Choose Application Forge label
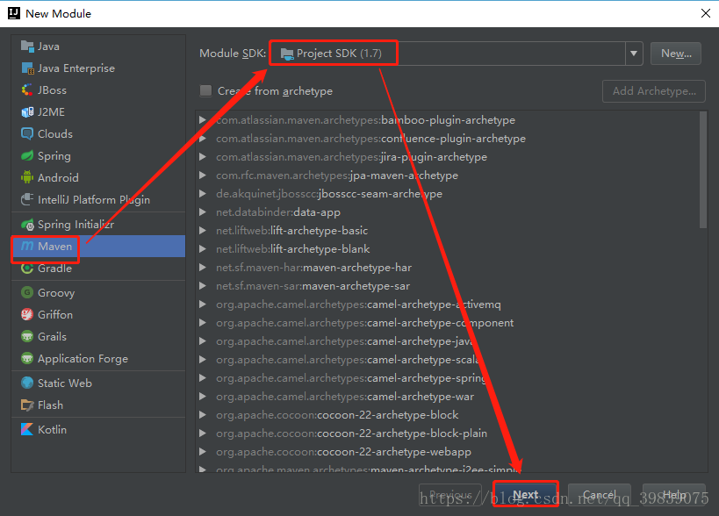Image resolution: width=719 pixels, height=516 pixels. point(83,359)
